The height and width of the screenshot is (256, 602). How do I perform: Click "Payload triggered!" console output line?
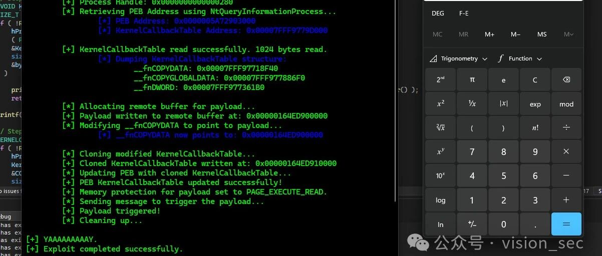[111, 211]
